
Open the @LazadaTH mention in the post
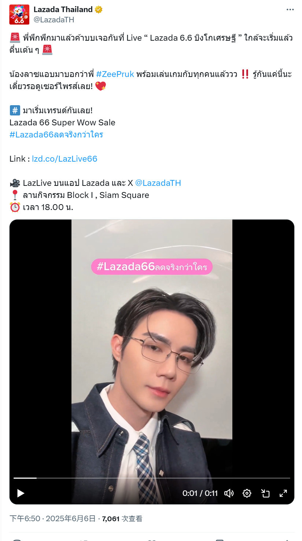coord(158,183)
